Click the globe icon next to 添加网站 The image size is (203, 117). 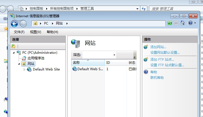[x=146, y=47]
